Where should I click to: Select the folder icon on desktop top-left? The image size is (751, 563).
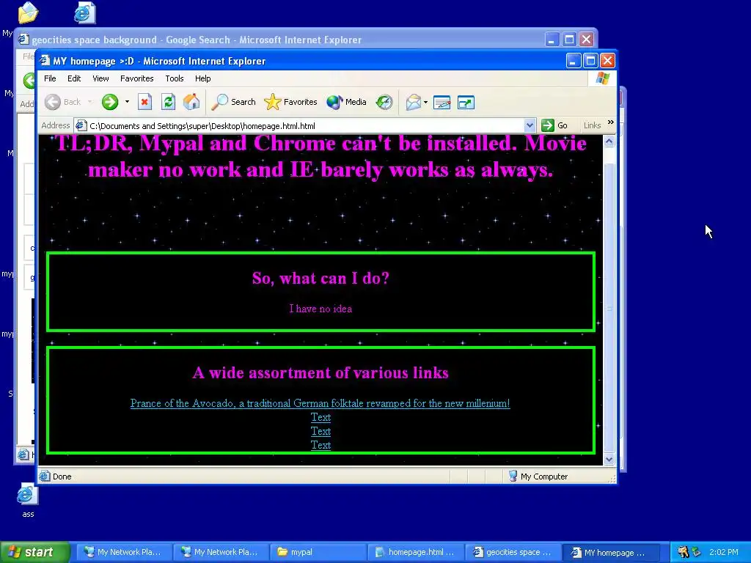point(29,12)
